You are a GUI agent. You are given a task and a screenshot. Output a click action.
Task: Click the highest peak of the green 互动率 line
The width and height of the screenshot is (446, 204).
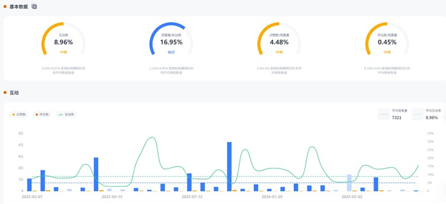(x=152, y=138)
